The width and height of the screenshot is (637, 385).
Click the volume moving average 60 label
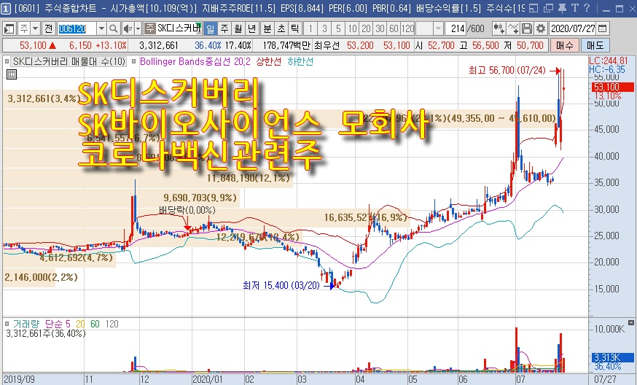pyautogui.click(x=95, y=324)
